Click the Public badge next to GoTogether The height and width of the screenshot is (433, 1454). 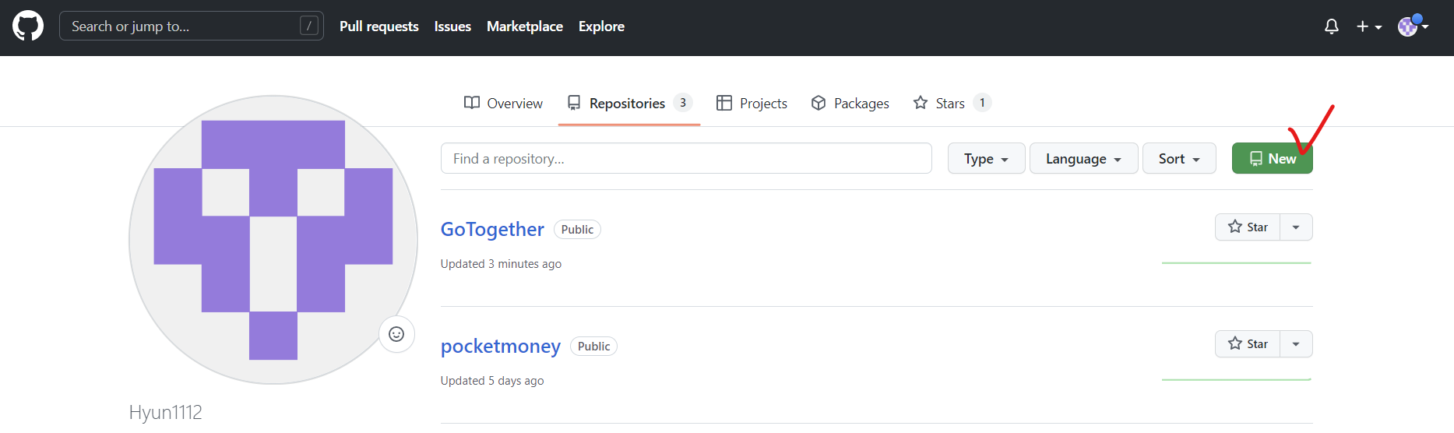(x=577, y=230)
